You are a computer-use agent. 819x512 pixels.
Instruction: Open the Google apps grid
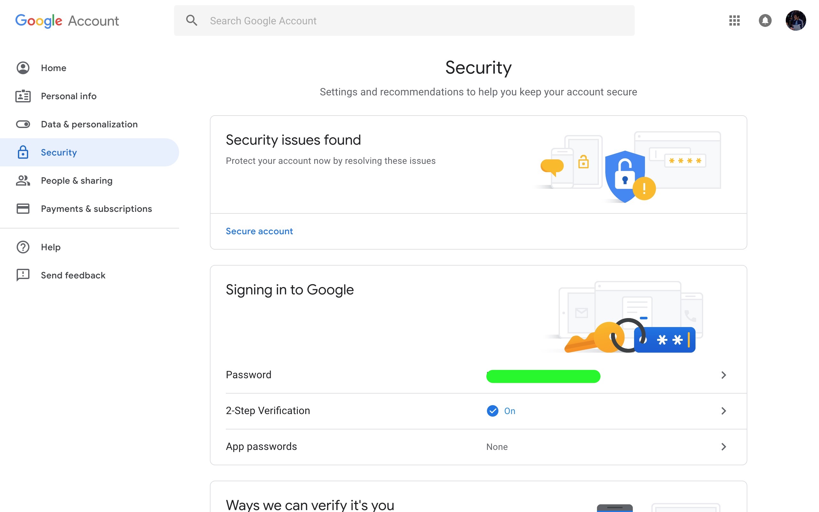[x=735, y=21]
